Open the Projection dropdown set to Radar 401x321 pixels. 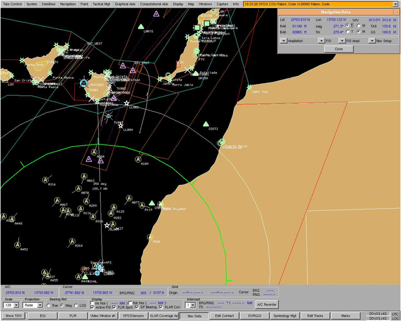(x=40, y=305)
